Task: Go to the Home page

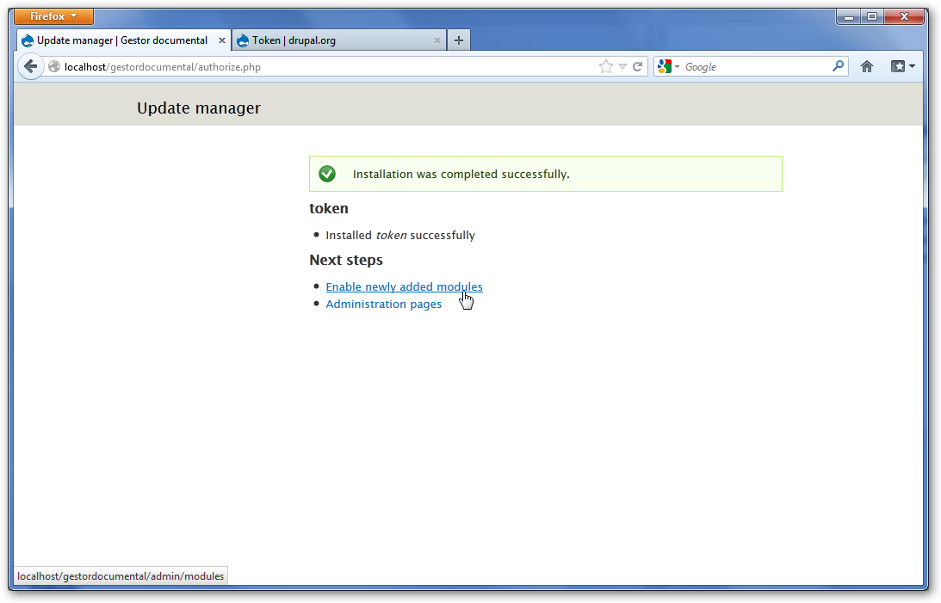Action: click(867, 66)
